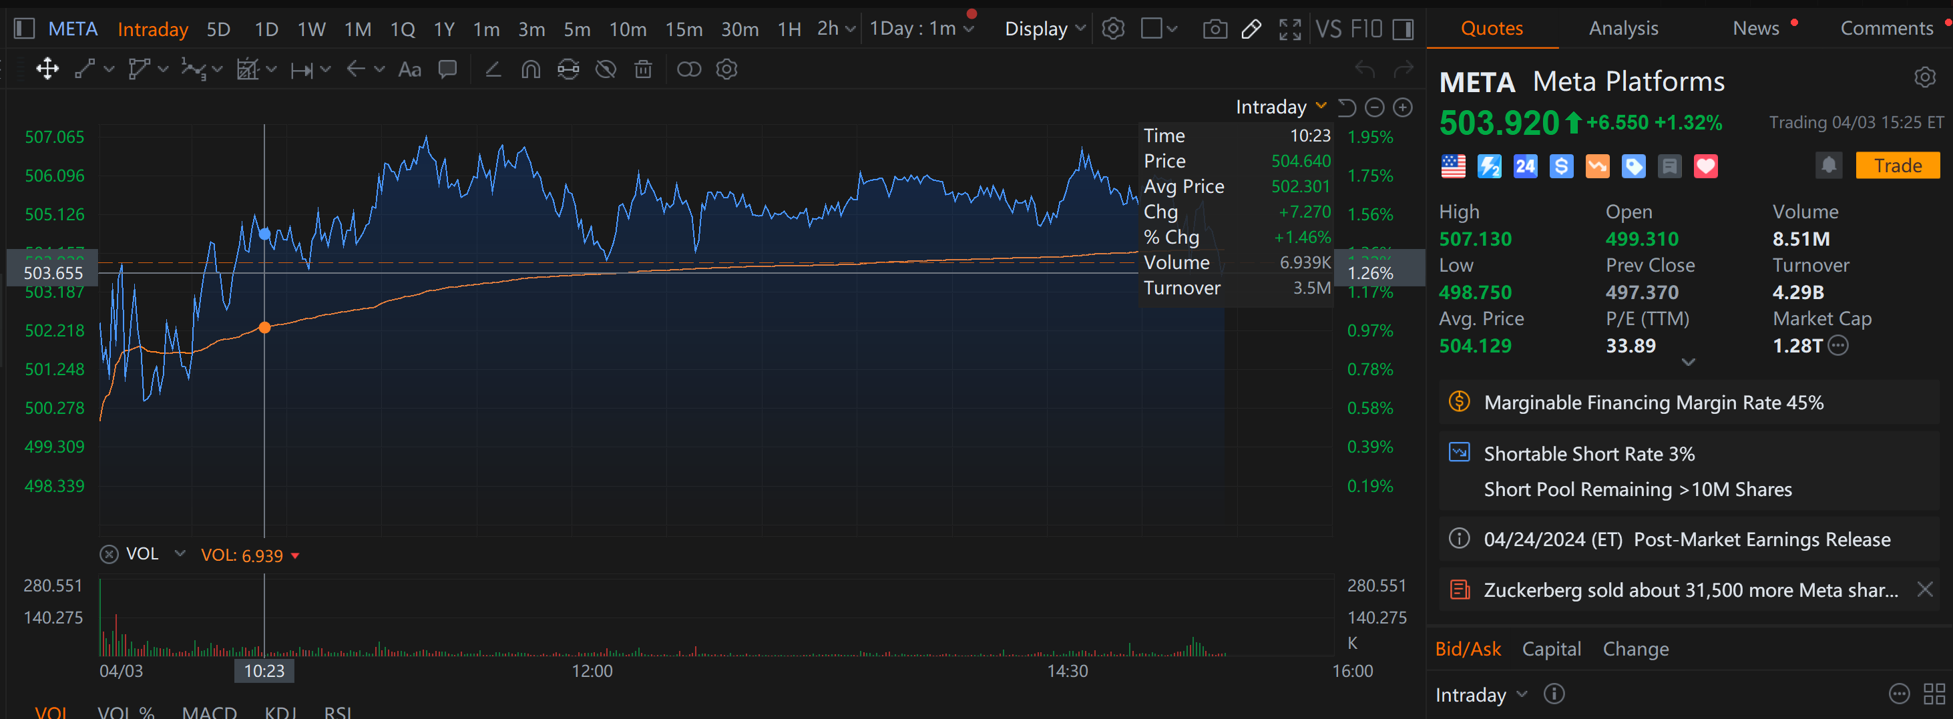Click the dollar sign badge icon

[x=1561, y=166]
